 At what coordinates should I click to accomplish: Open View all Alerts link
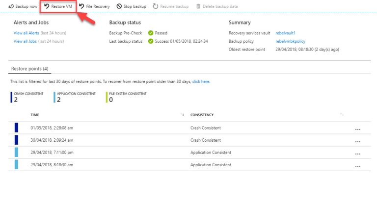[x=27, y=33]
